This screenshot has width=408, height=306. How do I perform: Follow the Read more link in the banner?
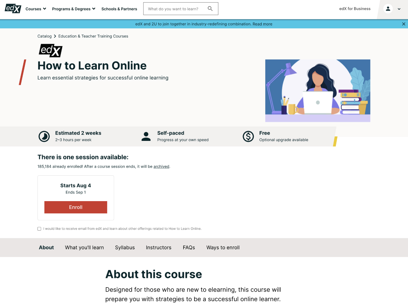coord(262,24)
